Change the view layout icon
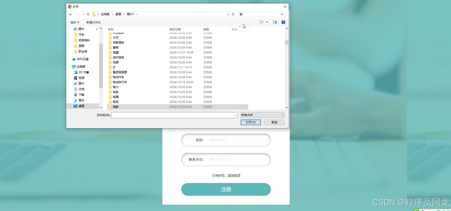Viewport: 451px width, 211px height. coord(262,22)
